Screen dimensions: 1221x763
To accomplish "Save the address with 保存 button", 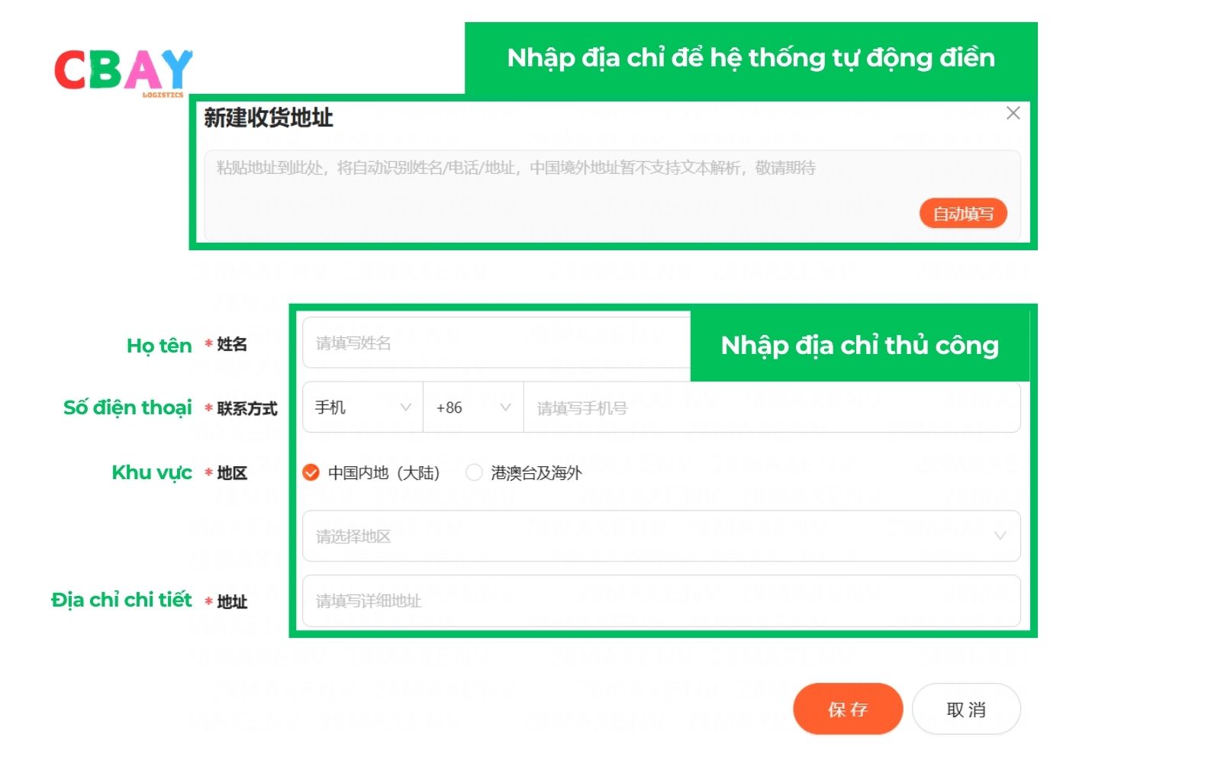I will click(848, 710).
